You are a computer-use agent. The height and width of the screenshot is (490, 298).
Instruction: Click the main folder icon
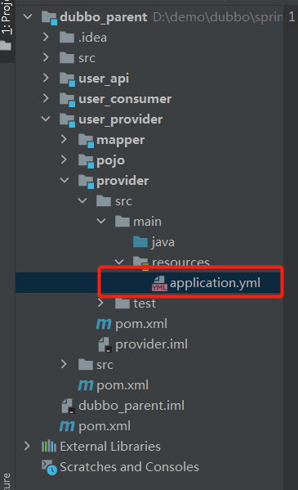(122, 222)
